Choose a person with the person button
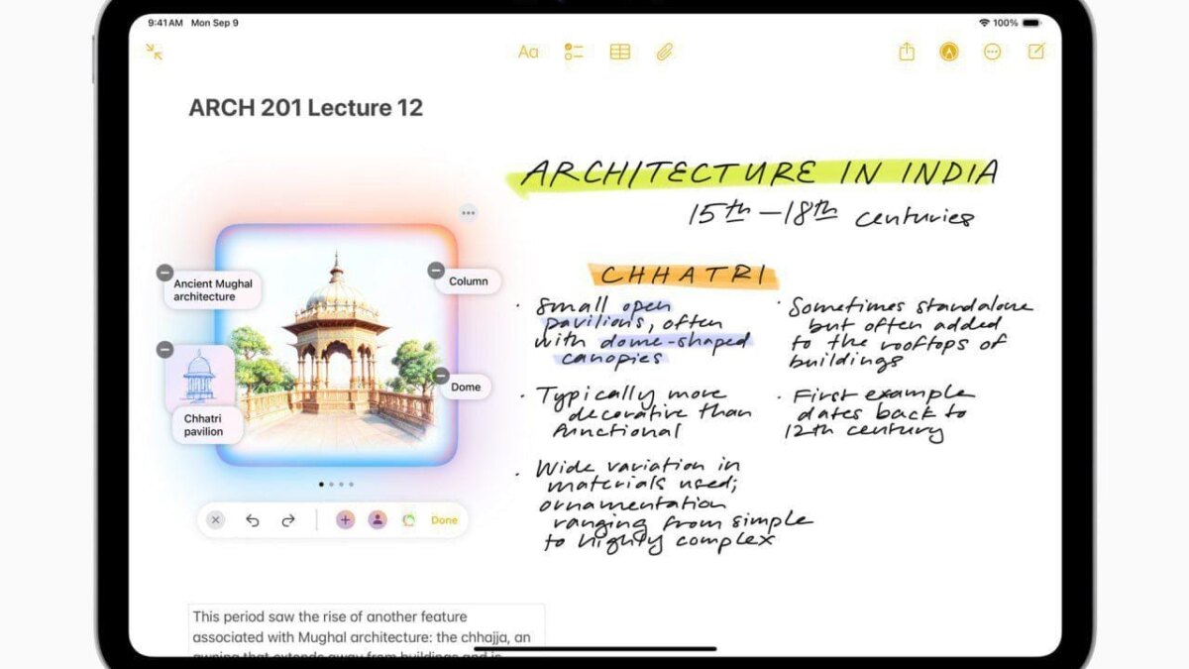Screen dimensions: 1189x669 pos(378,520)
